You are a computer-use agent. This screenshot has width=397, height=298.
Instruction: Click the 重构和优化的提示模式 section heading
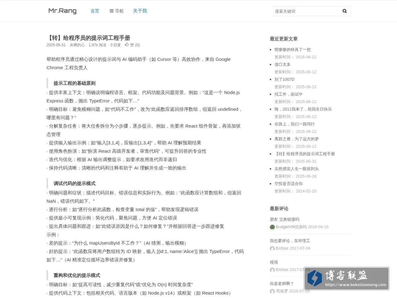pyautogui.click(x=77, y=275)
